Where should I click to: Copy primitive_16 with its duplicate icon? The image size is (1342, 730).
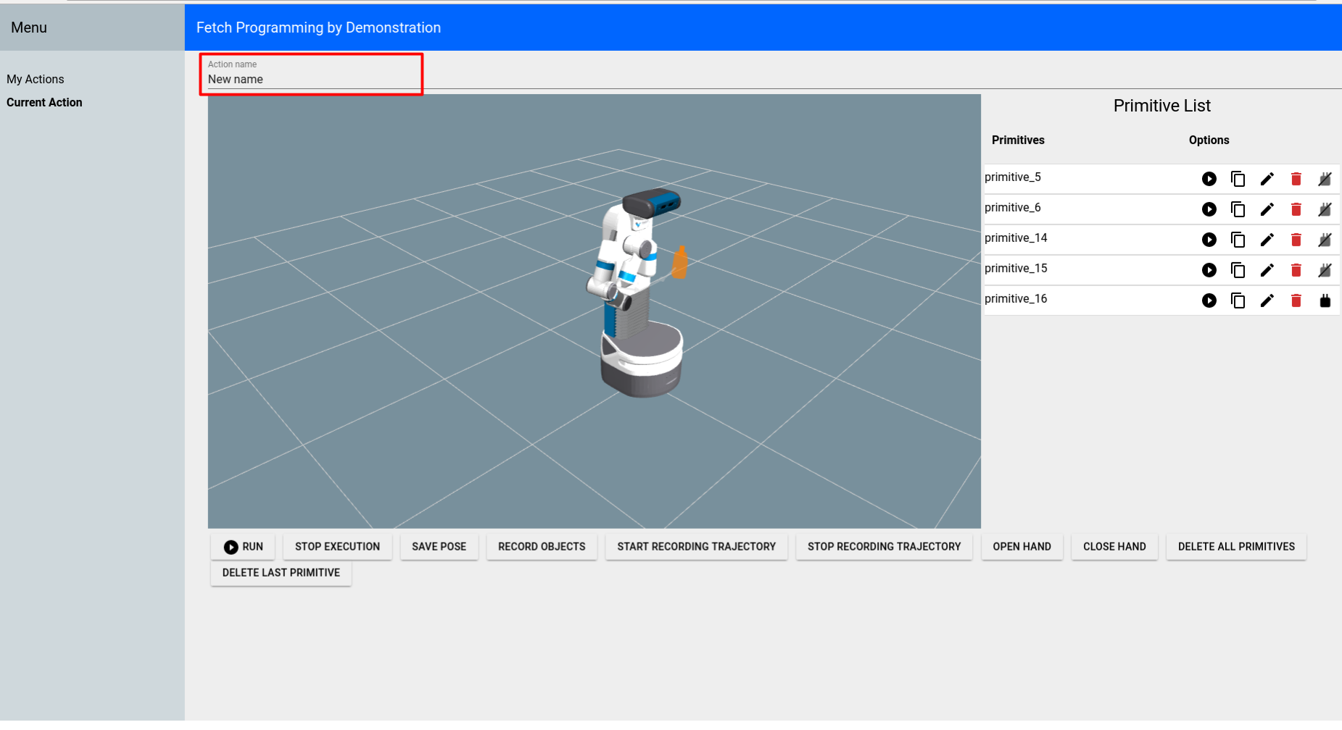click(x=1238, y=301)
